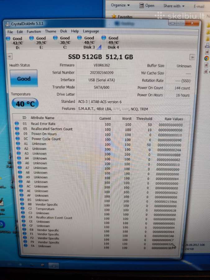Click raw value 000000000BB8
This screenshot has height=280, width=210.
click(x=169, y=155)
